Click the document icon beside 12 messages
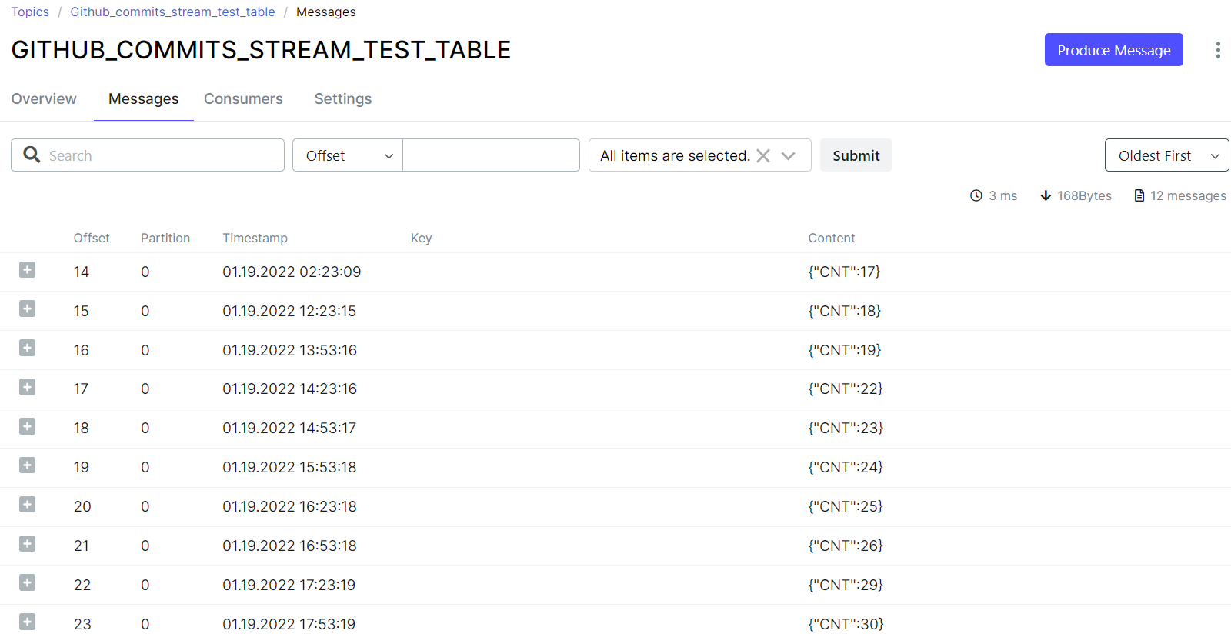The width and height of the screenshot is (1231, 634). (x=1139, y=195)
